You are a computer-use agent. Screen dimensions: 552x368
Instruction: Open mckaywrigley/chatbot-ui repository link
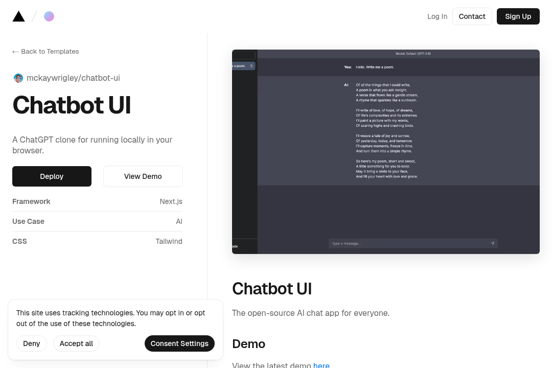(x=73, y=78)
